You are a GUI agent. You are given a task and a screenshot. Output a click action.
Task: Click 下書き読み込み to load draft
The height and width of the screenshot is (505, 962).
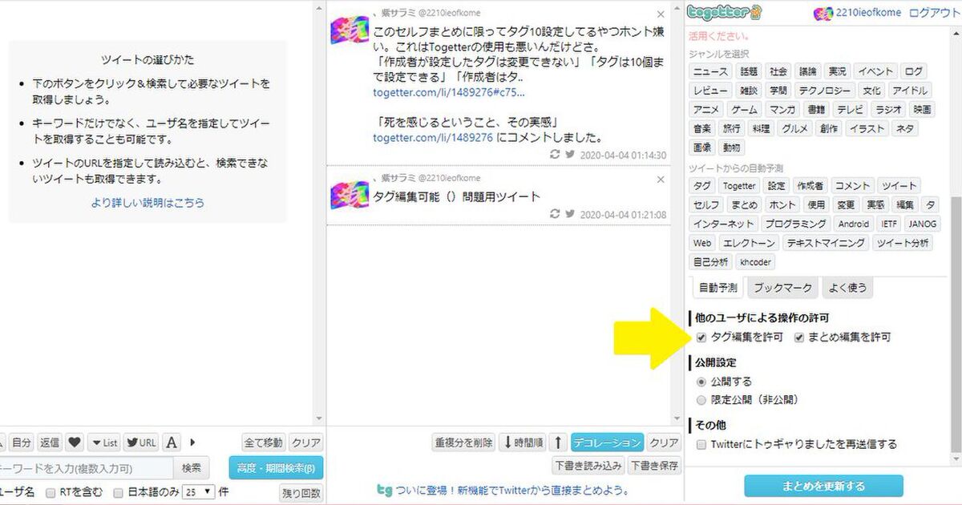(588, 465)
